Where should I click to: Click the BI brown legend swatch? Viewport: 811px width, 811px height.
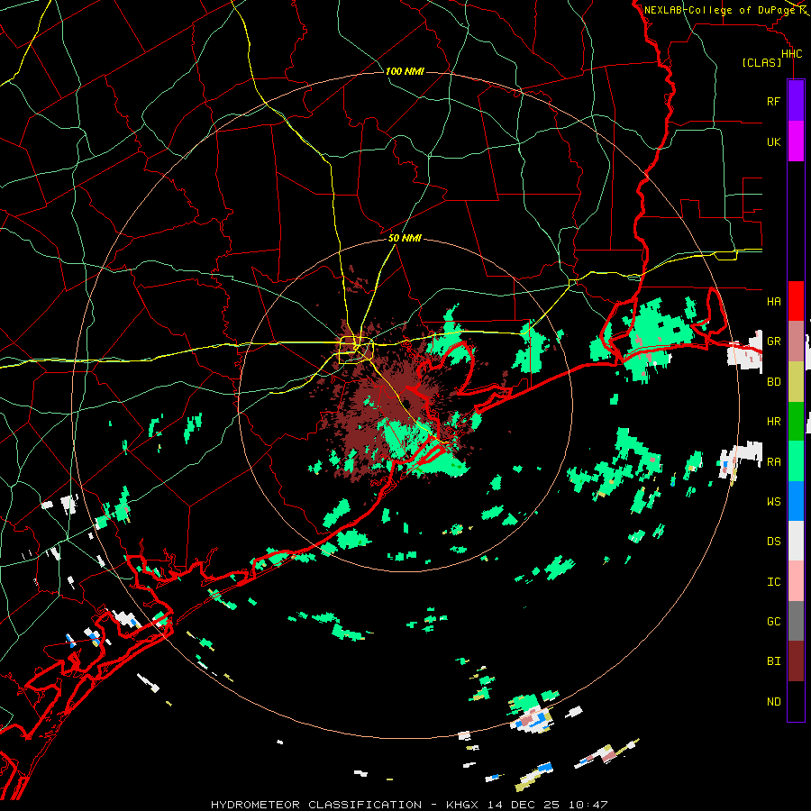[796, 661]
